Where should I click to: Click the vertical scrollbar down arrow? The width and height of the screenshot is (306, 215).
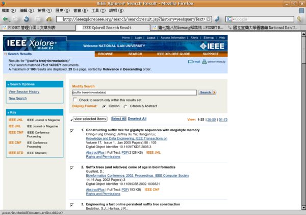[303, 207]
